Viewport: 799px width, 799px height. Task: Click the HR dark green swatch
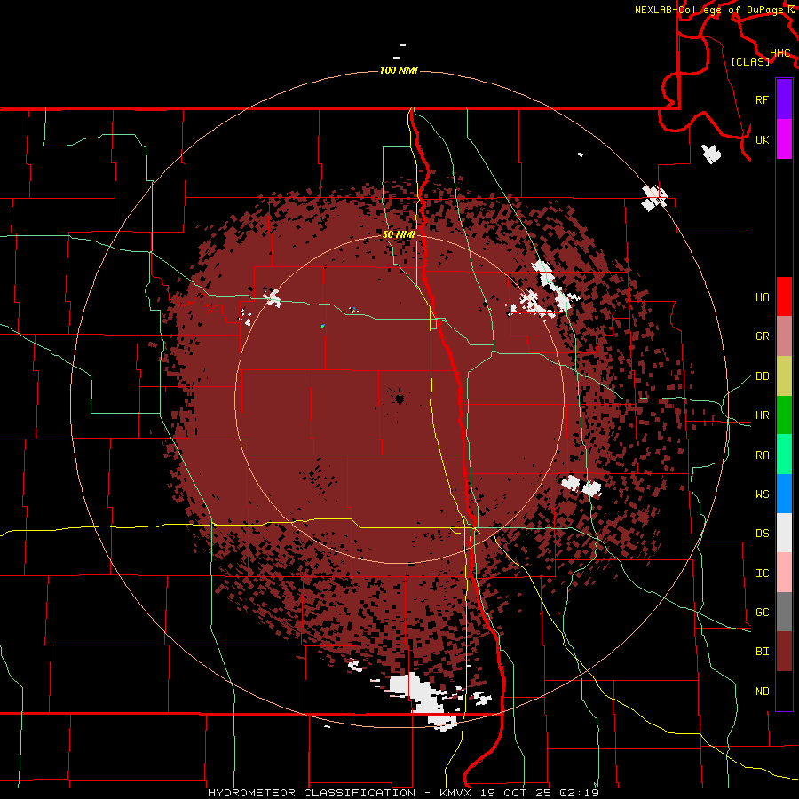[x=784, y=415]
